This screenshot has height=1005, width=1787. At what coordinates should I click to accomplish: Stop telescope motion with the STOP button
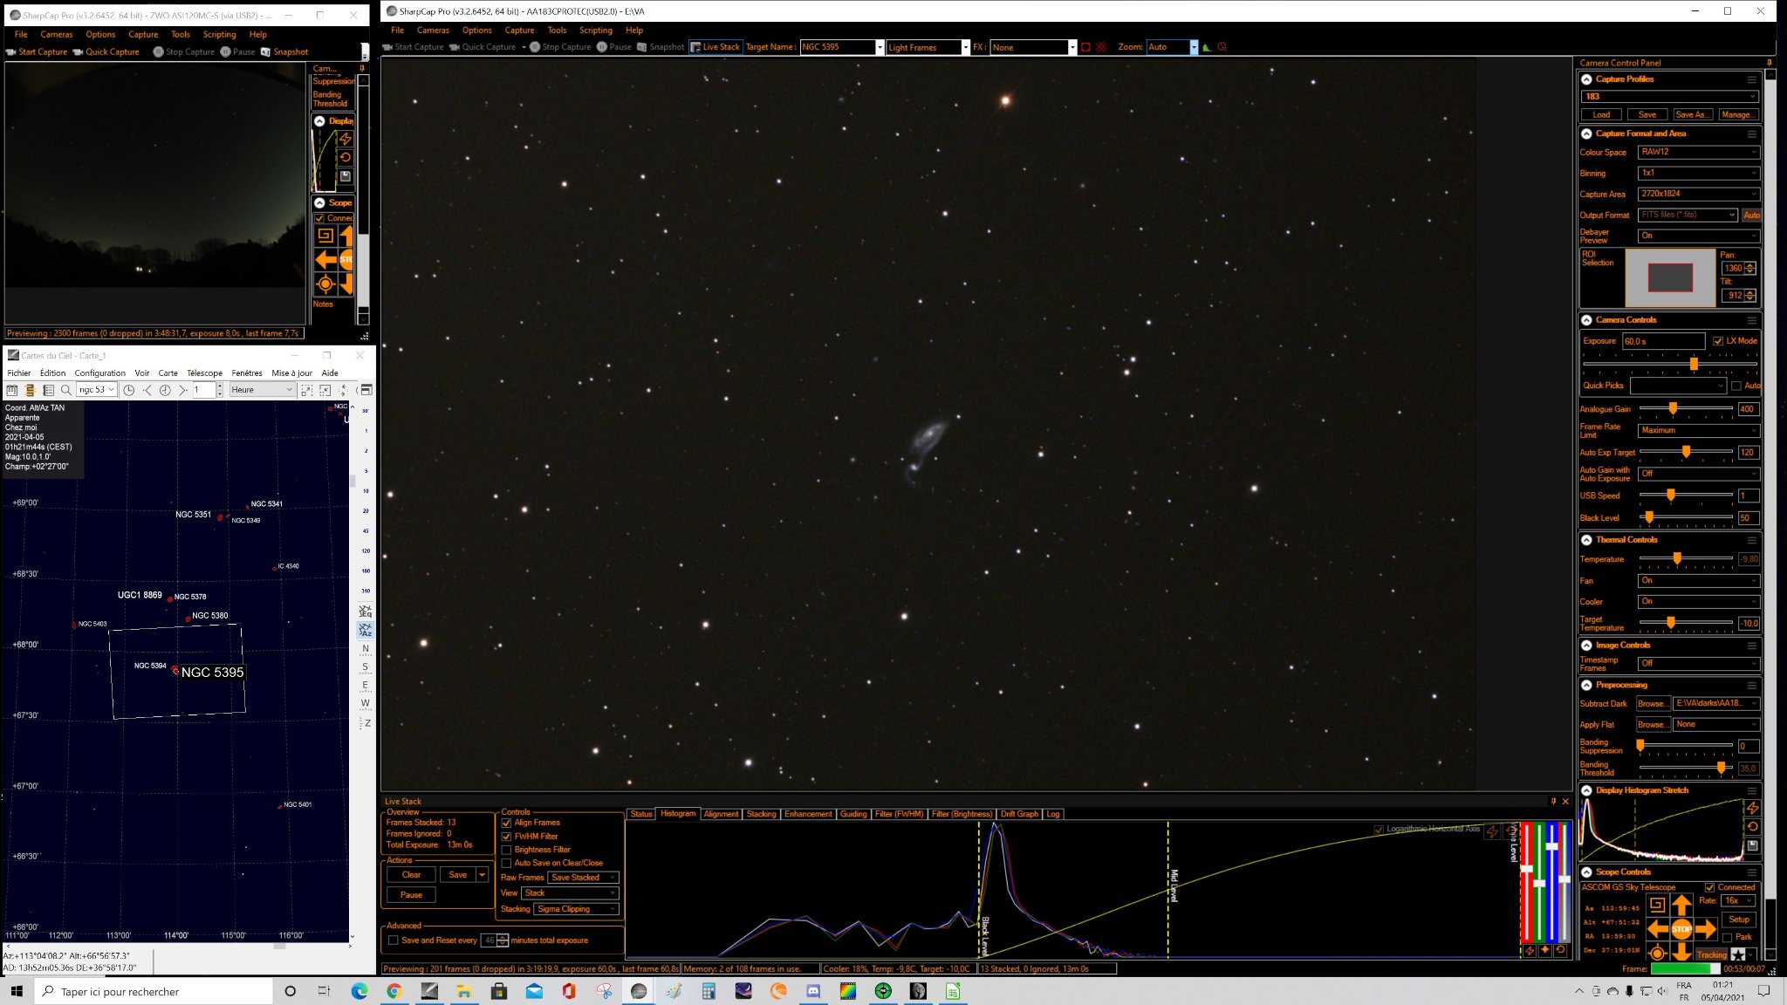(1681, 929)
